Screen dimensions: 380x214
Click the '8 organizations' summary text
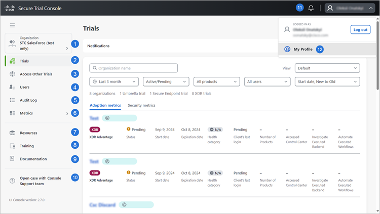pyautogui.click(x=102, y=94)
